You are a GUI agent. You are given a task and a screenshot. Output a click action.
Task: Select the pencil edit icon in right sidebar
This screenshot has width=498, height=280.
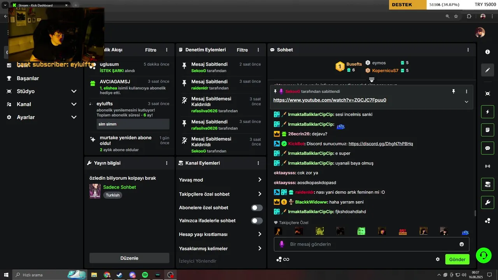(x=487, y=70)
